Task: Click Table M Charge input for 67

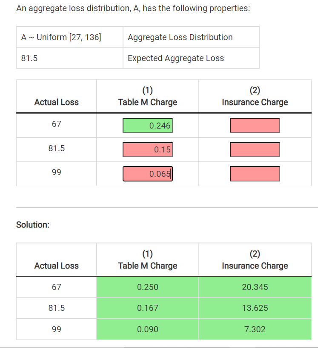Action: tap(148, 126)
